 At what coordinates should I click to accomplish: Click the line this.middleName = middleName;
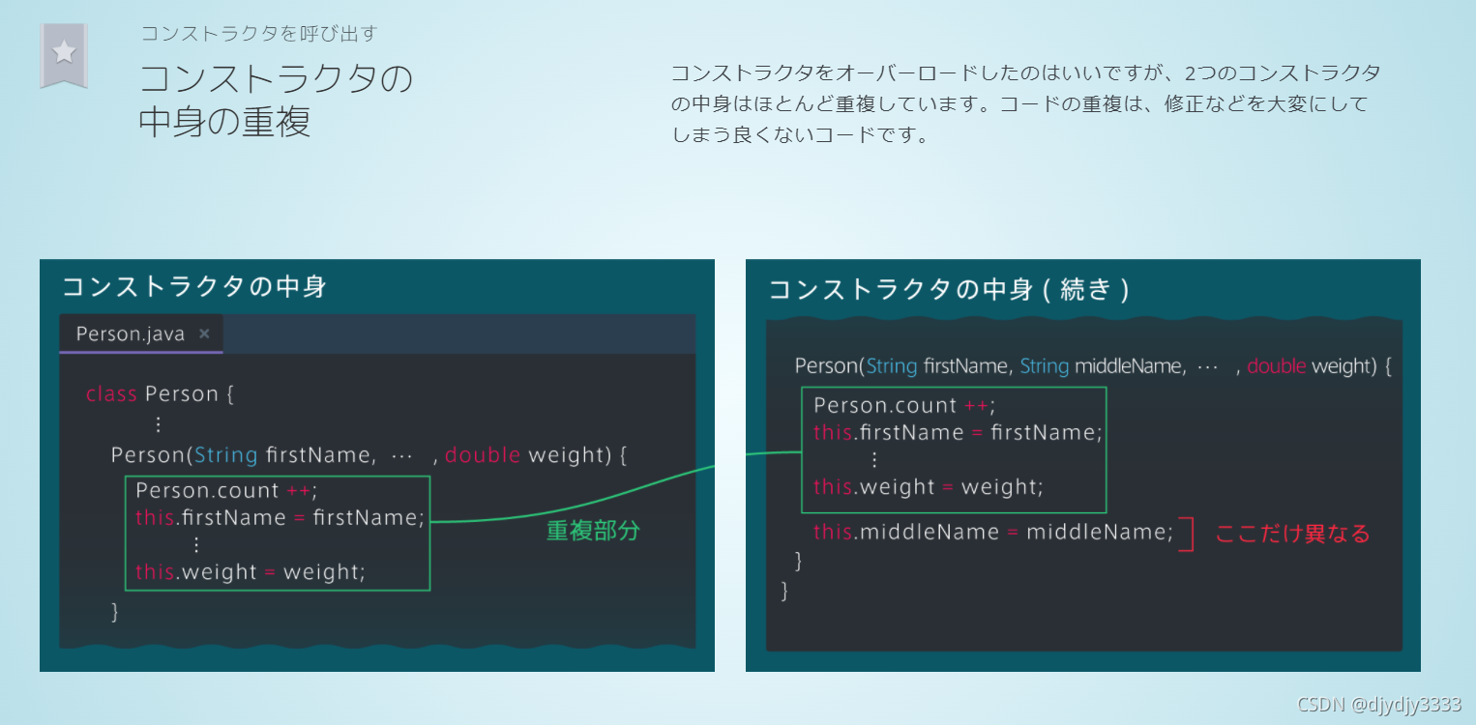point(993,532)
